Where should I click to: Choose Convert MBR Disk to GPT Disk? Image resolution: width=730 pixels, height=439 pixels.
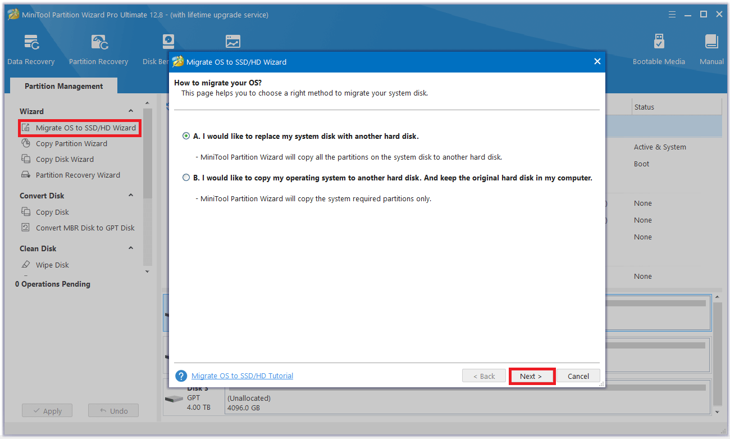click(x=85, y=228)
